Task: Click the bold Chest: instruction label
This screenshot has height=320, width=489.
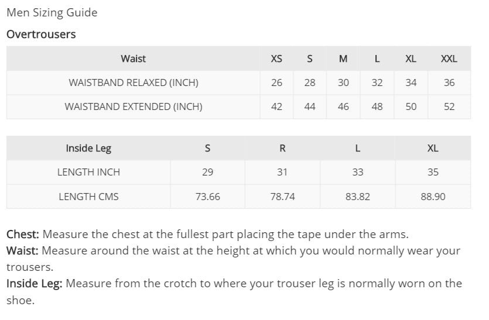Action: pos(23,235)
